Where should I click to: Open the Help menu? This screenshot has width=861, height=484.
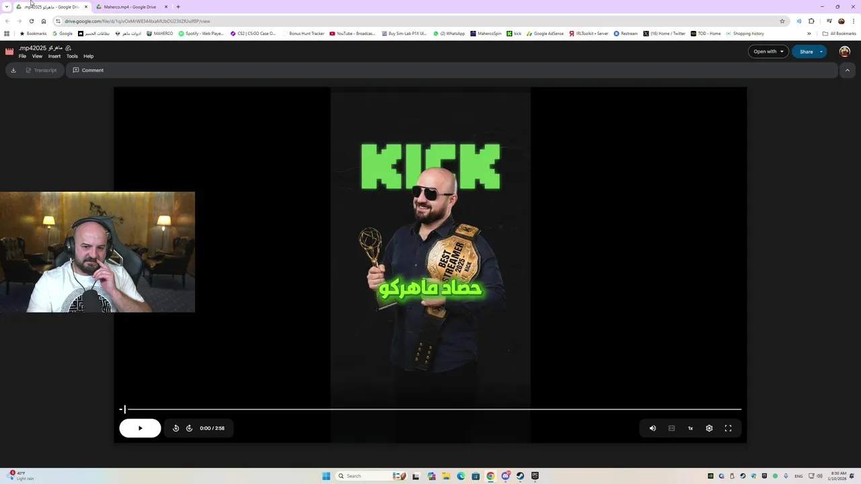pos(88,56)
